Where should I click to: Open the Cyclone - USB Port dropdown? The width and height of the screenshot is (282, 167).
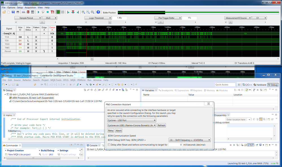(132, 120)
